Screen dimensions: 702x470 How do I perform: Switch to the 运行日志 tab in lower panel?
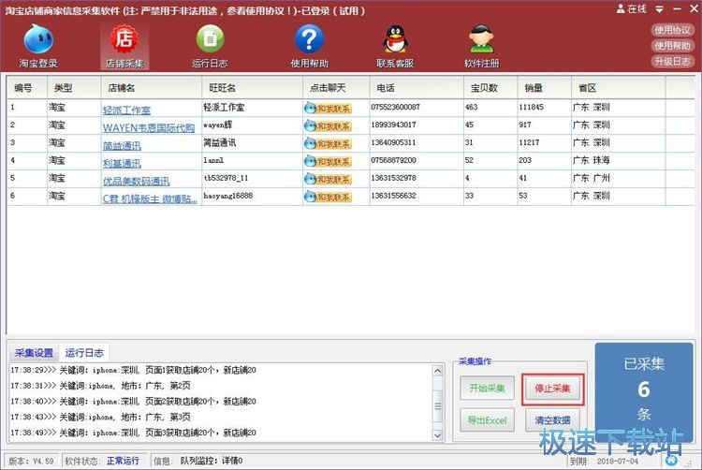tap(84, 353)
